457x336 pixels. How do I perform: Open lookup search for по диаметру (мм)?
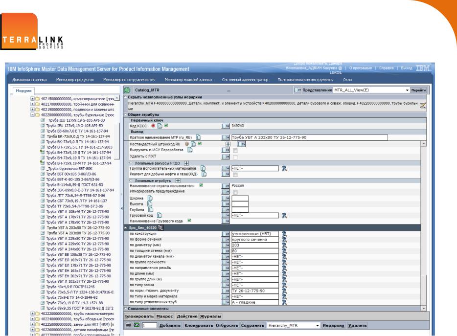[x=284, y=245]
